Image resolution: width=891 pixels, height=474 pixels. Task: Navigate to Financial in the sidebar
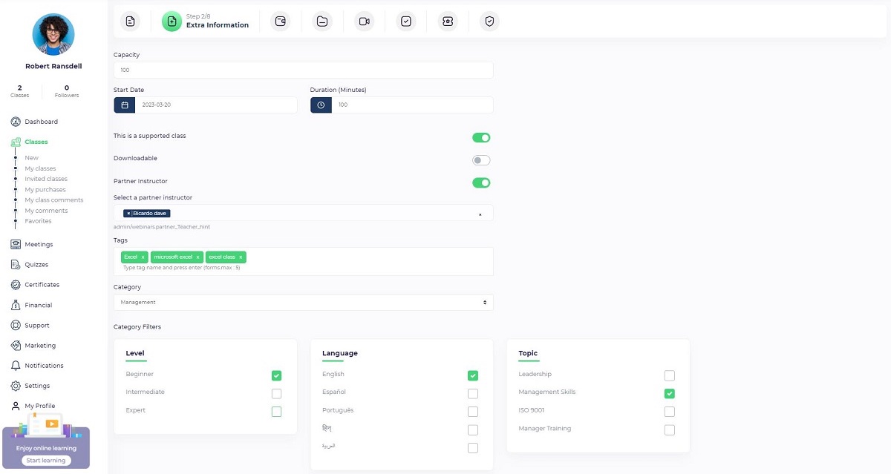coord(38,306)
